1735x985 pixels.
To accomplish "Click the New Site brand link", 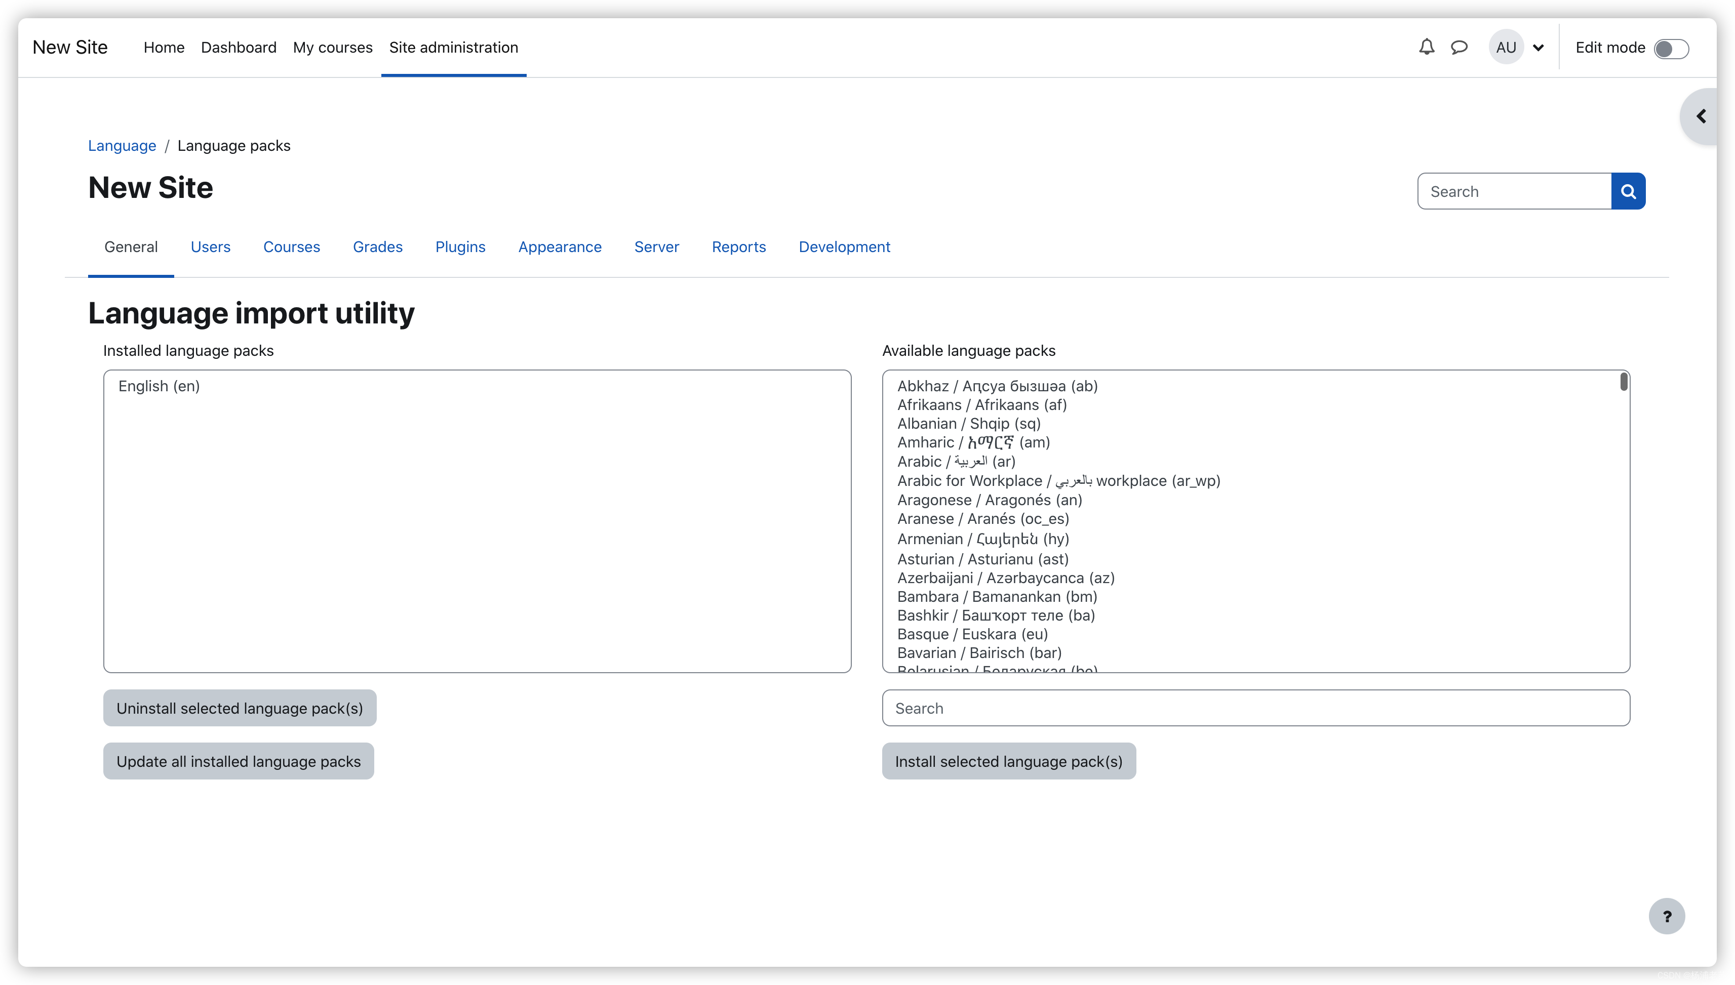I will [70, 48].
